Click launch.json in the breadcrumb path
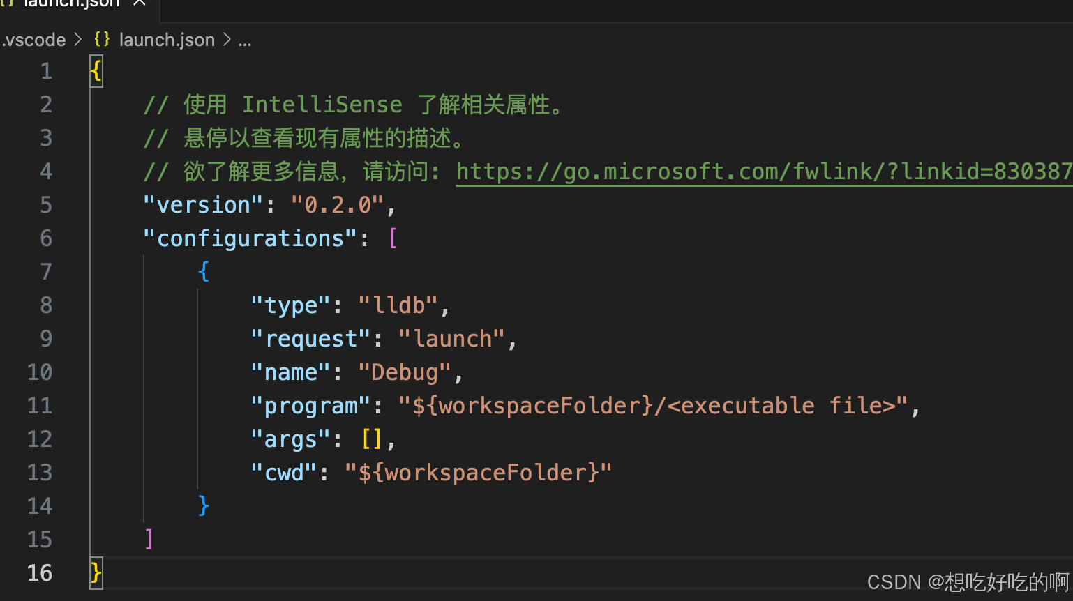 click(x=167, y=40)
